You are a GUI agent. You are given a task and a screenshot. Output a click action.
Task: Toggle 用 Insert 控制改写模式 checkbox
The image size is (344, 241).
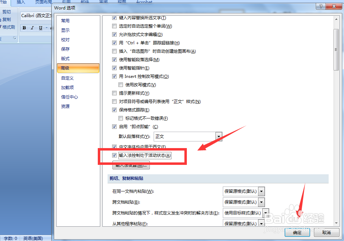[114, 76]
